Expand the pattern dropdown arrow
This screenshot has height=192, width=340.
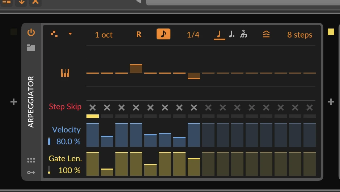point(70,34)
